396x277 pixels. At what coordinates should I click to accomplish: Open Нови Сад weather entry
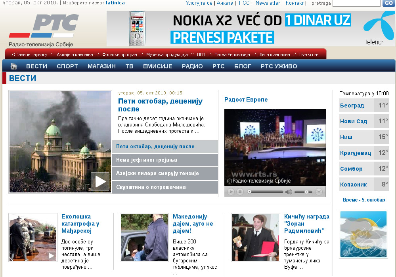pyautogui.click(x=364, y=121)
